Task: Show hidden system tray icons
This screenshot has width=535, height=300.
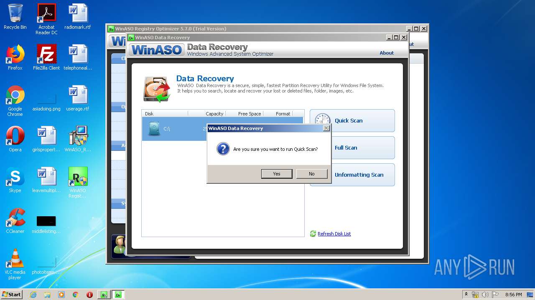Action: tap(466, 294)
